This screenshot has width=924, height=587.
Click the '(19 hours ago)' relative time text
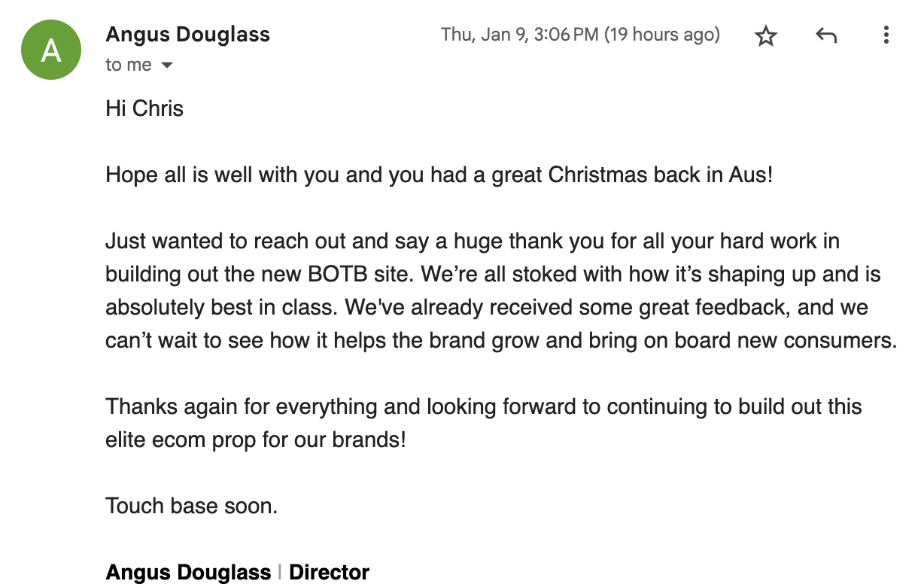(662, 35)
